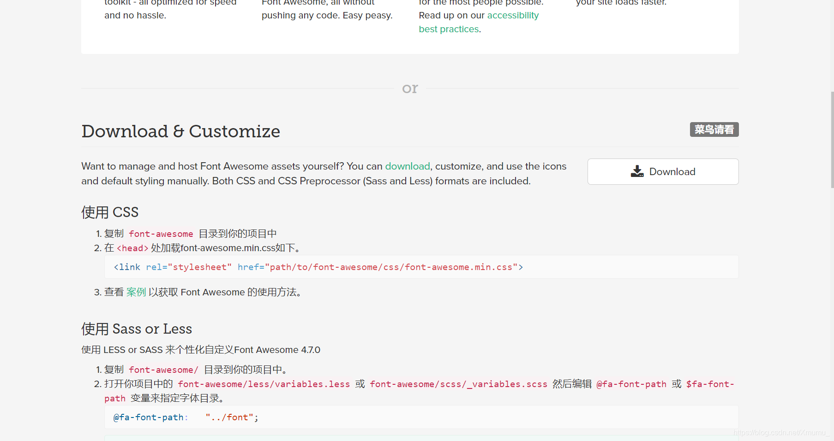The width and height of the screenshot is (834, 441).
Task: Click the link rel stylesheet code block
Action: click(x=421, y=267)
